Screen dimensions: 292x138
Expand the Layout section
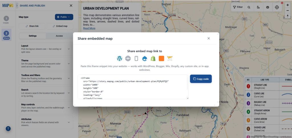46,49
